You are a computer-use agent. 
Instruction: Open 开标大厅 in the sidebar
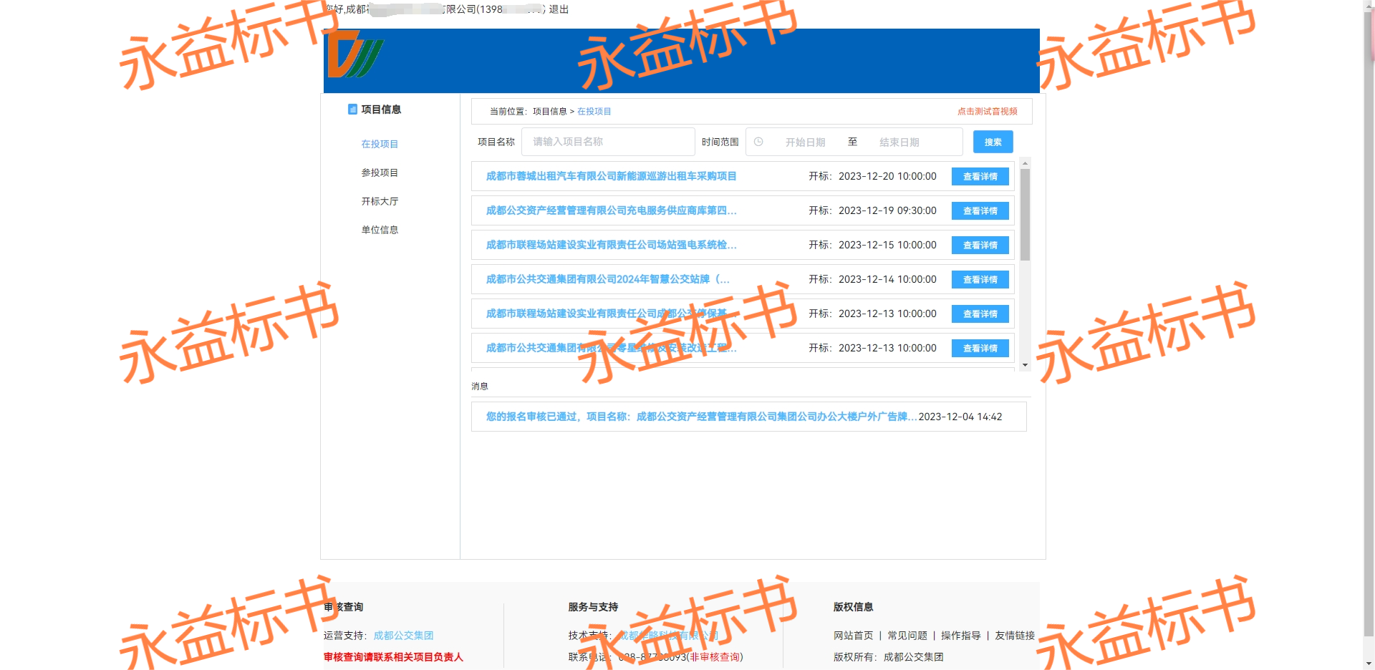pos(380,201)
